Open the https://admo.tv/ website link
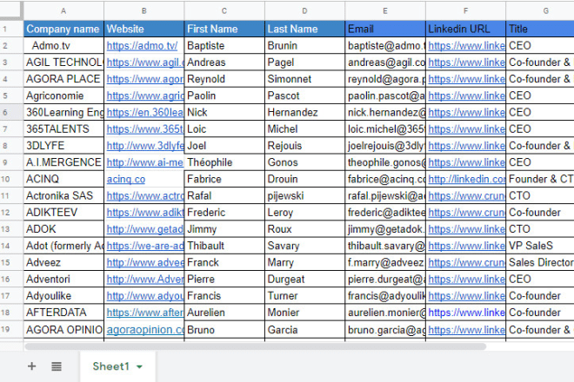The height and width of the screenshot is (382, 574). pyautogui.click(x=142, y=46)
